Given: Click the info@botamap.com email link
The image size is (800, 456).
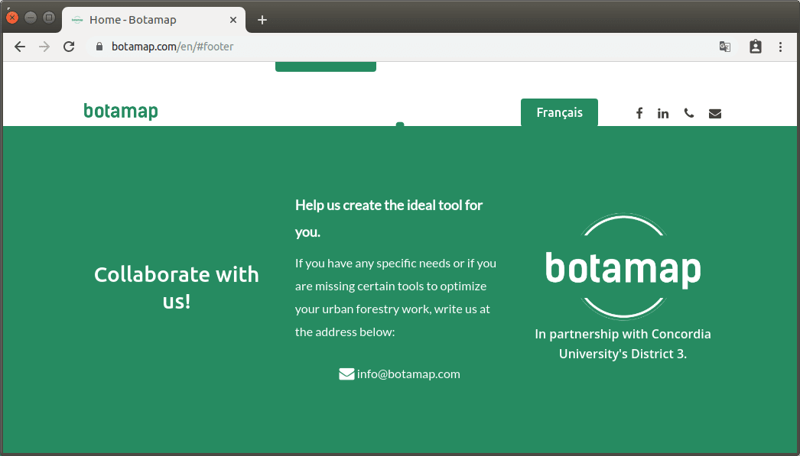Looking at the screenshot, I should pyautogui.click(x=408, y=374).
